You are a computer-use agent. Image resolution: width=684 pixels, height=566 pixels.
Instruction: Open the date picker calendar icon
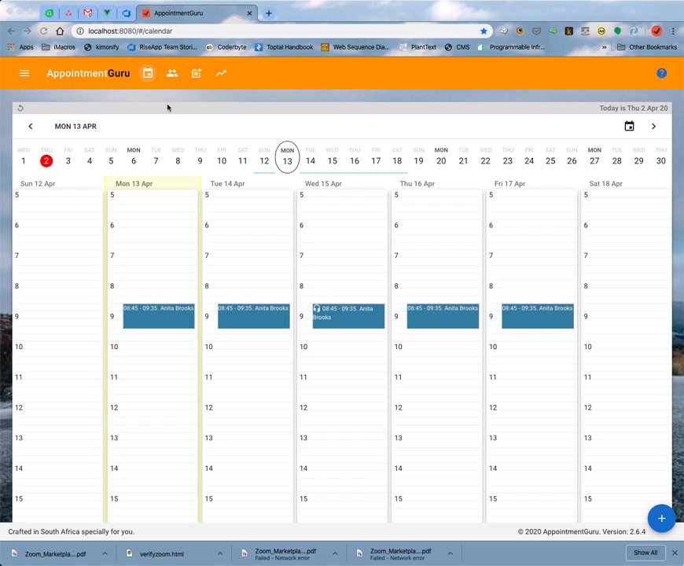point(629,127)
